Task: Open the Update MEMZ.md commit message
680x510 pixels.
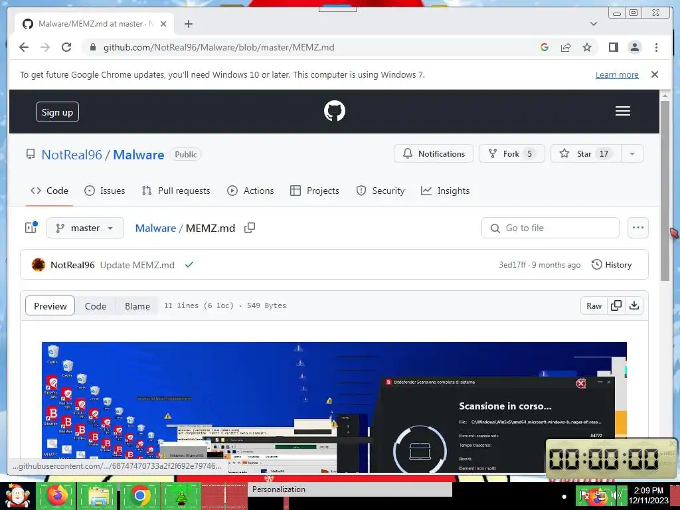Action: (137, 265)
